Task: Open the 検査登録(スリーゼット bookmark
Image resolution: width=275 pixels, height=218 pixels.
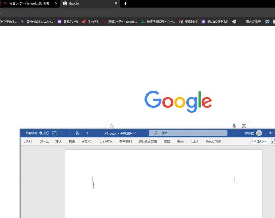Action: click(x=158, y=21)
